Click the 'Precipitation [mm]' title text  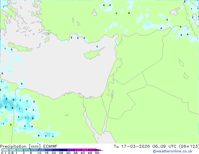click(20, 146)
